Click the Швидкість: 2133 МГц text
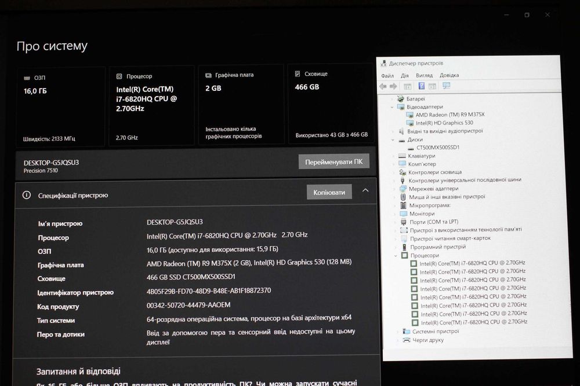 coord(49,139)
